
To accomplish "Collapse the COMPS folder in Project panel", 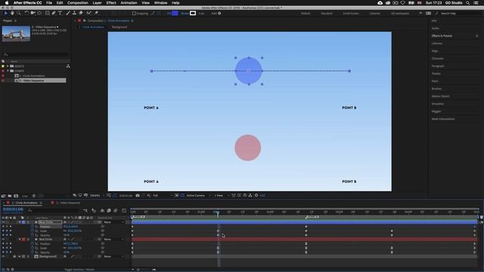I will click(8, 71).
